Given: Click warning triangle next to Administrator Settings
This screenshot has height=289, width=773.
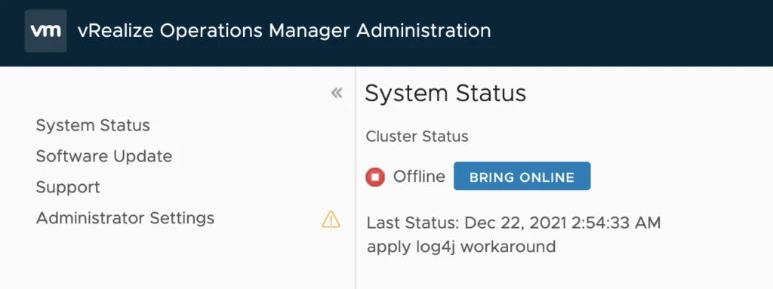Looking at the screenshot, I should point(331,219).
